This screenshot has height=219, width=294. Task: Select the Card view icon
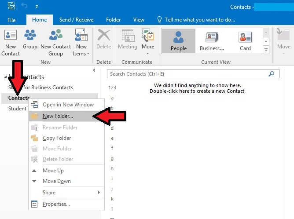coord(245,41)
